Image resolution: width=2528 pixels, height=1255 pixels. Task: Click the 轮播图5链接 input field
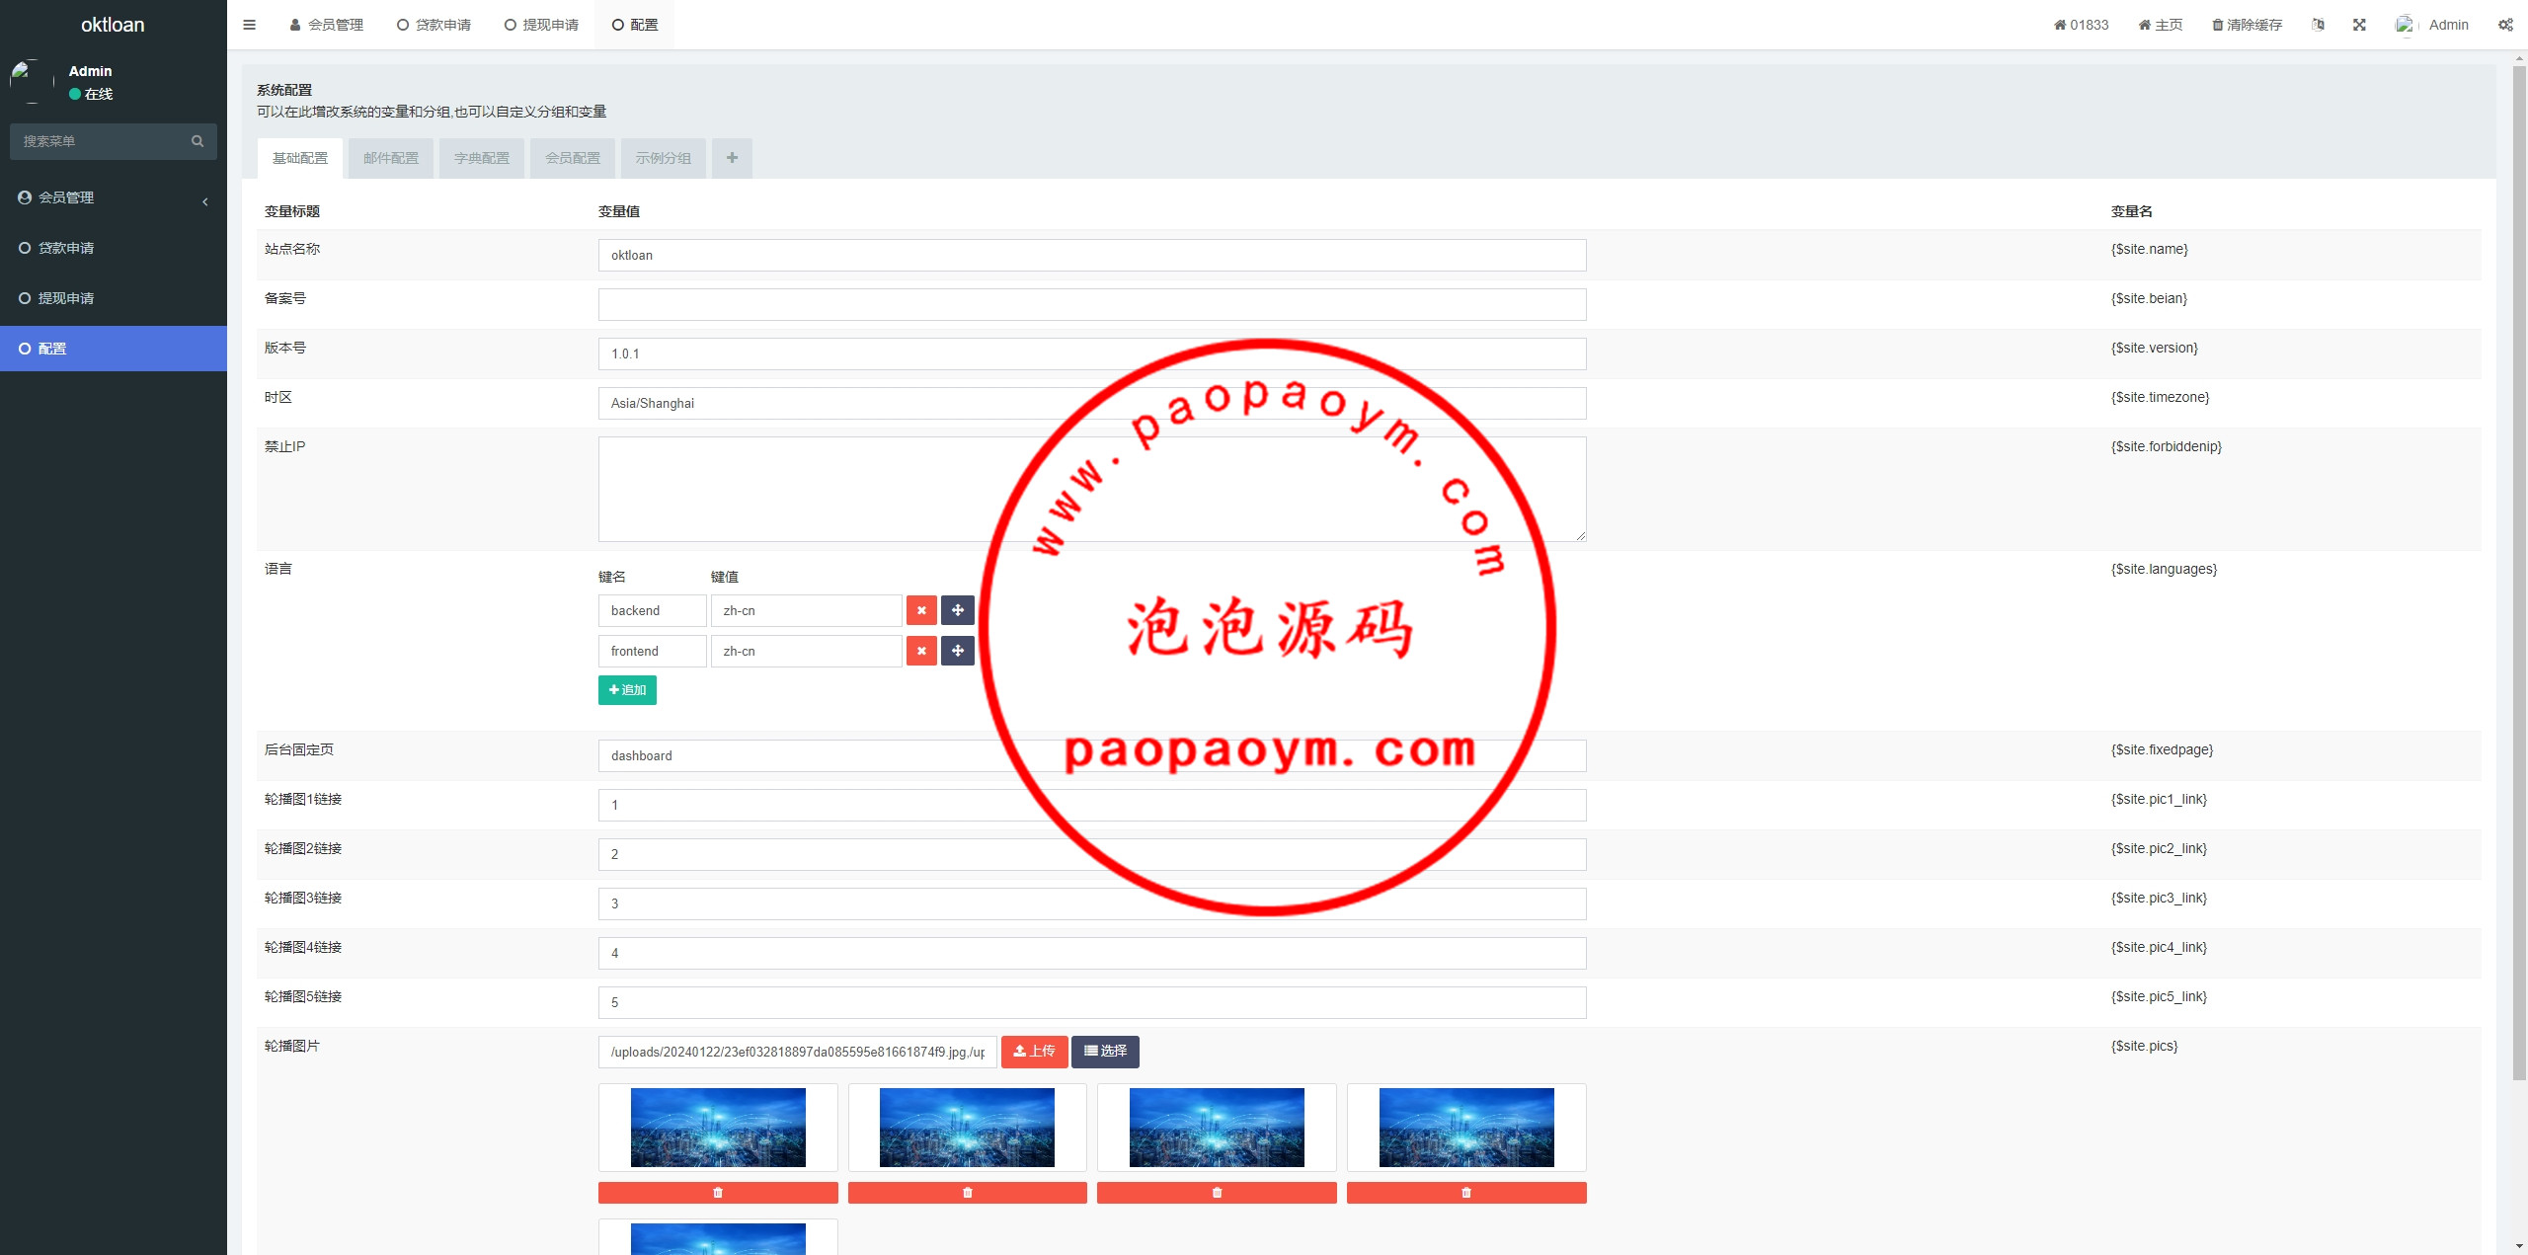pyautogui.click(x=1092, y=1002)
